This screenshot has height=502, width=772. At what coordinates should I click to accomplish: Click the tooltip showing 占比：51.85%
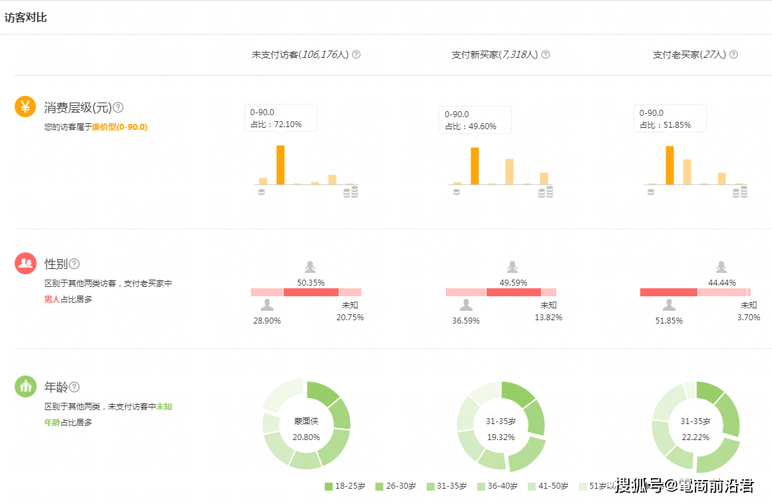click(670, 119)
